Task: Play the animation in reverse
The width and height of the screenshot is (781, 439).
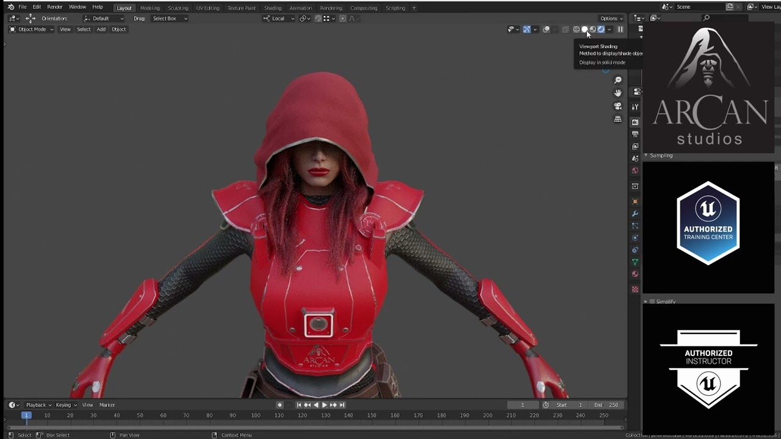Action: tap(316, 405)
